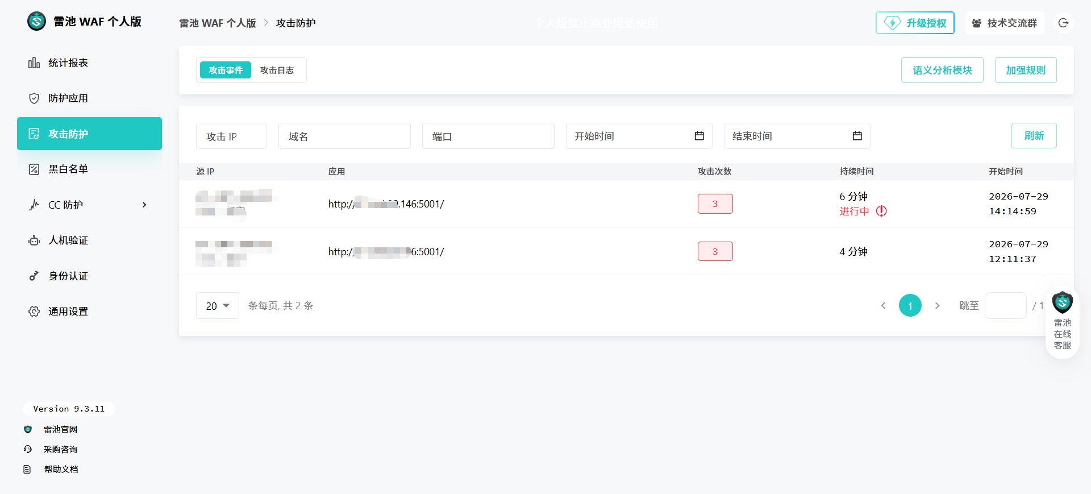Open the end time calendar icon
Viewport: 1091px width, 494px height.
[857, 136]
